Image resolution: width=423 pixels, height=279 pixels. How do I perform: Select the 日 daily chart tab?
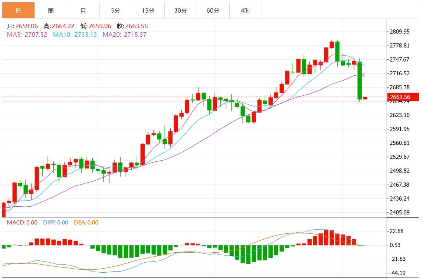(x=18, y=10)
